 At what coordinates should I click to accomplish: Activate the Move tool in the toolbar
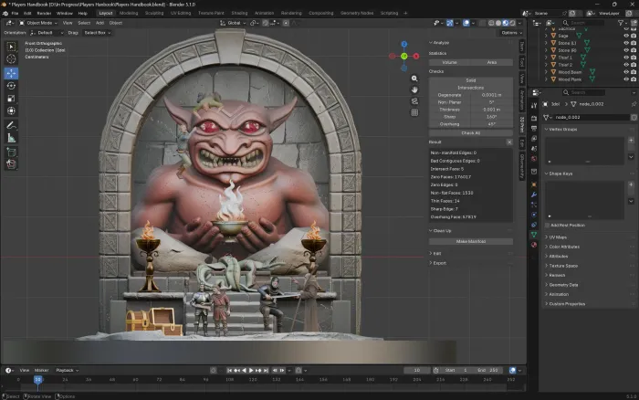tap(11, 73)
